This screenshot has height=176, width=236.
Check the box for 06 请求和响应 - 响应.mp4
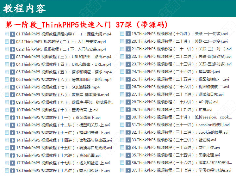point(7,80)
